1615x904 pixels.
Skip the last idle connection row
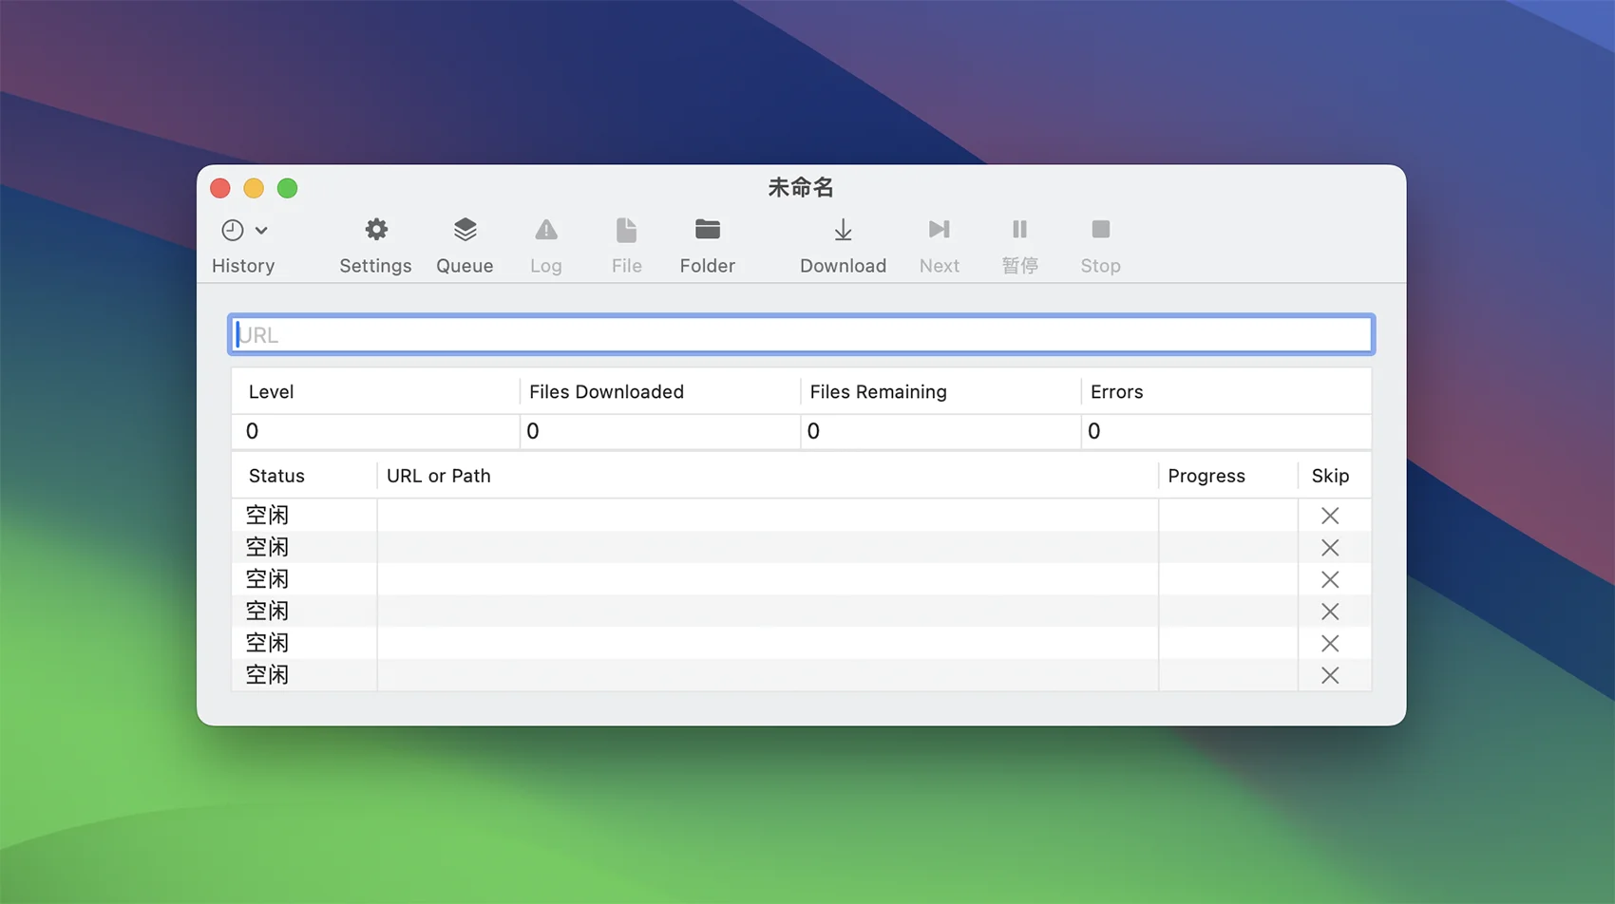tap(1330, 675)
